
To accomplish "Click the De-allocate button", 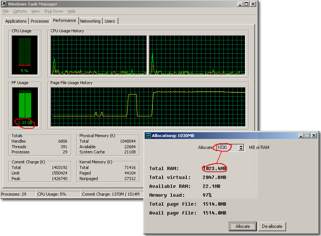I will 272,226.
